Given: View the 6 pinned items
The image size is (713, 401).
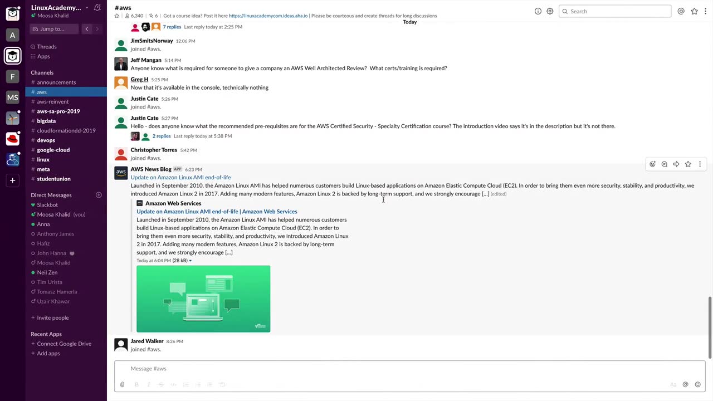Looking at the screenshot, I should [153, 16].
